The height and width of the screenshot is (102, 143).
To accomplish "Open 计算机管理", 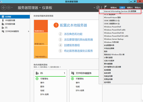I will pyautogui.click(x=108, y=58).
